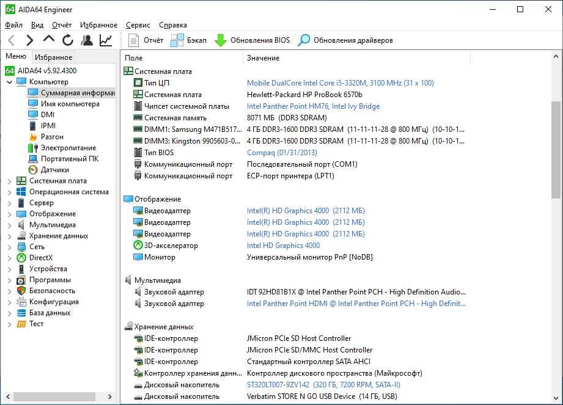Open the Compaq (01/31/2013) BIOS link
The width and height of the screenshot is (563, 405).
click(x=282, y=153)
